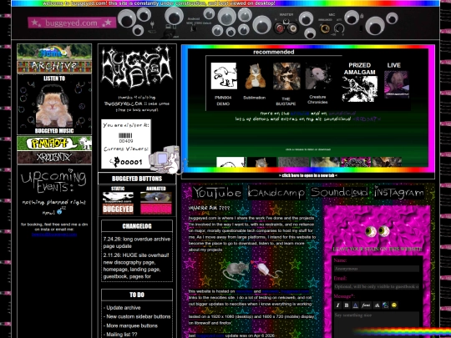
Task: Select to-do item 'Mailing list ??'
Action: [120, 335]
